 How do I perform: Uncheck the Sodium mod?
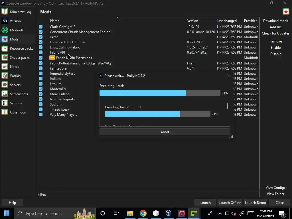(x=40, y=104)
